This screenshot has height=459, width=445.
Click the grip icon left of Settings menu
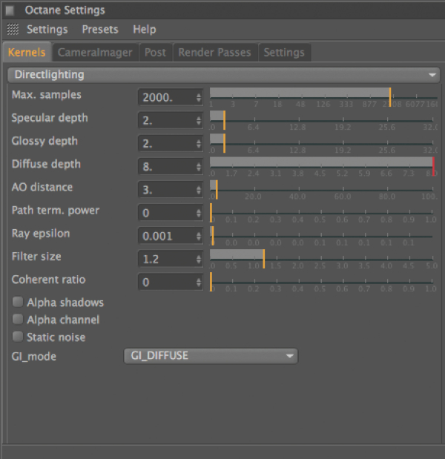click(x=13, y=30)
